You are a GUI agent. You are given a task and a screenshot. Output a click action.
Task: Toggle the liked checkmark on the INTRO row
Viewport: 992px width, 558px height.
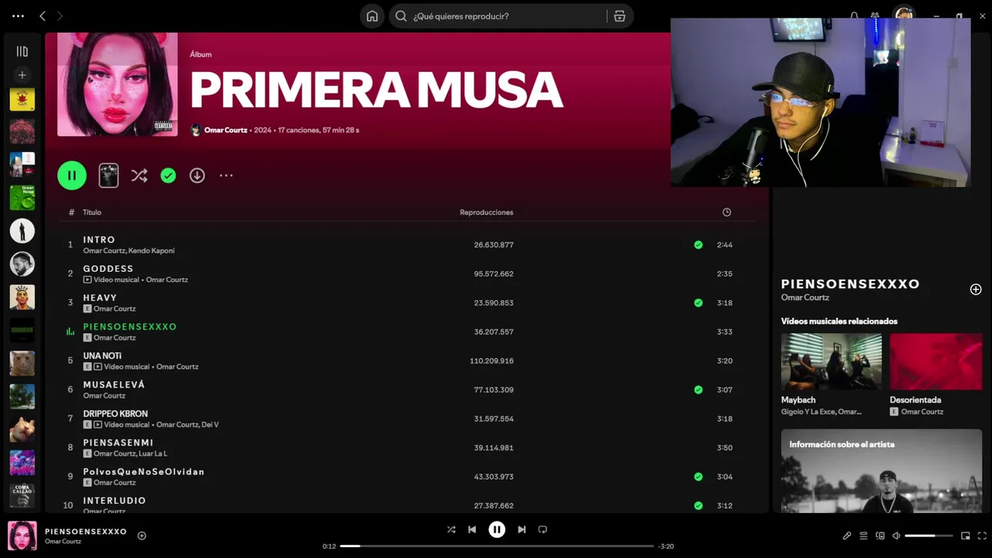(698, 245)
